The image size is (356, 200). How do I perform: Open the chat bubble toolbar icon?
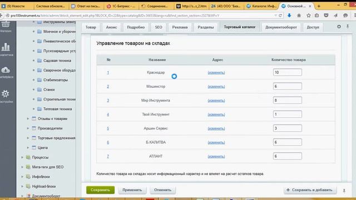[x=345, y=16]
